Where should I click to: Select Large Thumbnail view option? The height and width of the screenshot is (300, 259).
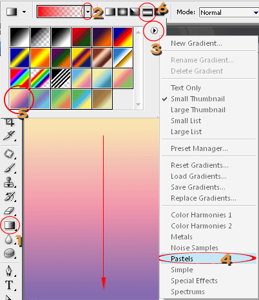pyautogui.click(x=198, y=110)
